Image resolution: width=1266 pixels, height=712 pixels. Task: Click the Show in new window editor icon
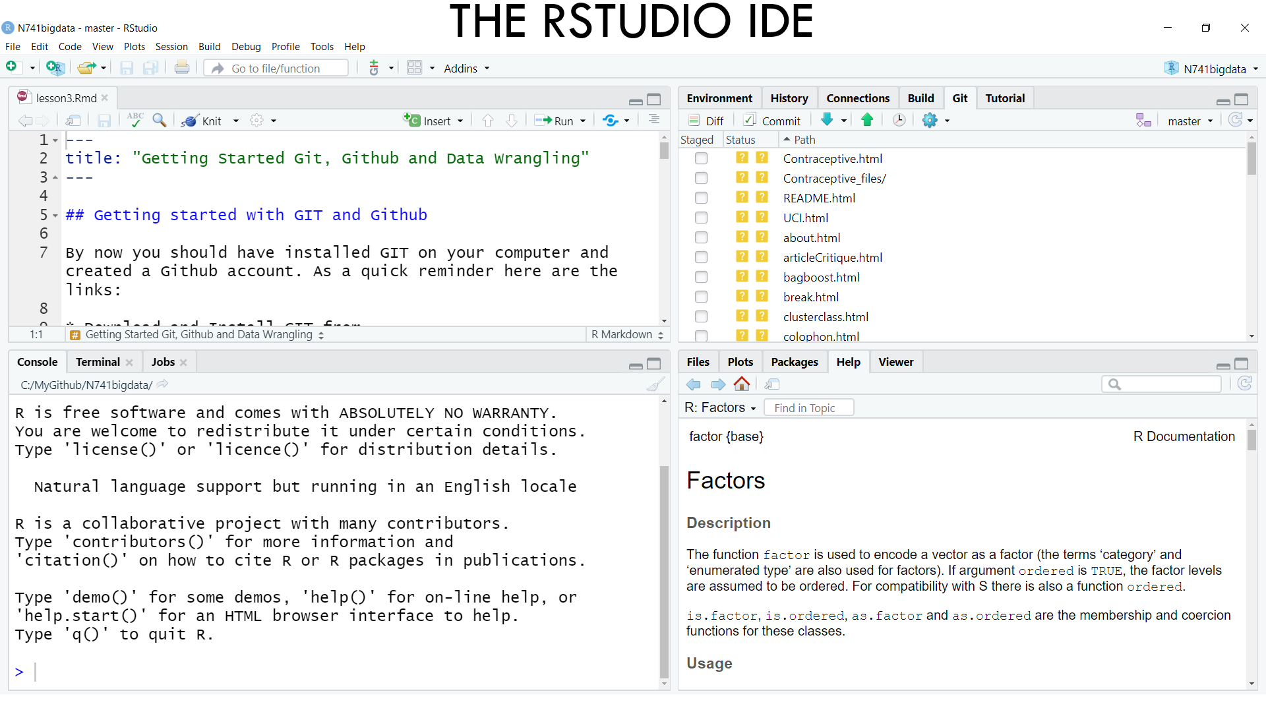[73, 121]
